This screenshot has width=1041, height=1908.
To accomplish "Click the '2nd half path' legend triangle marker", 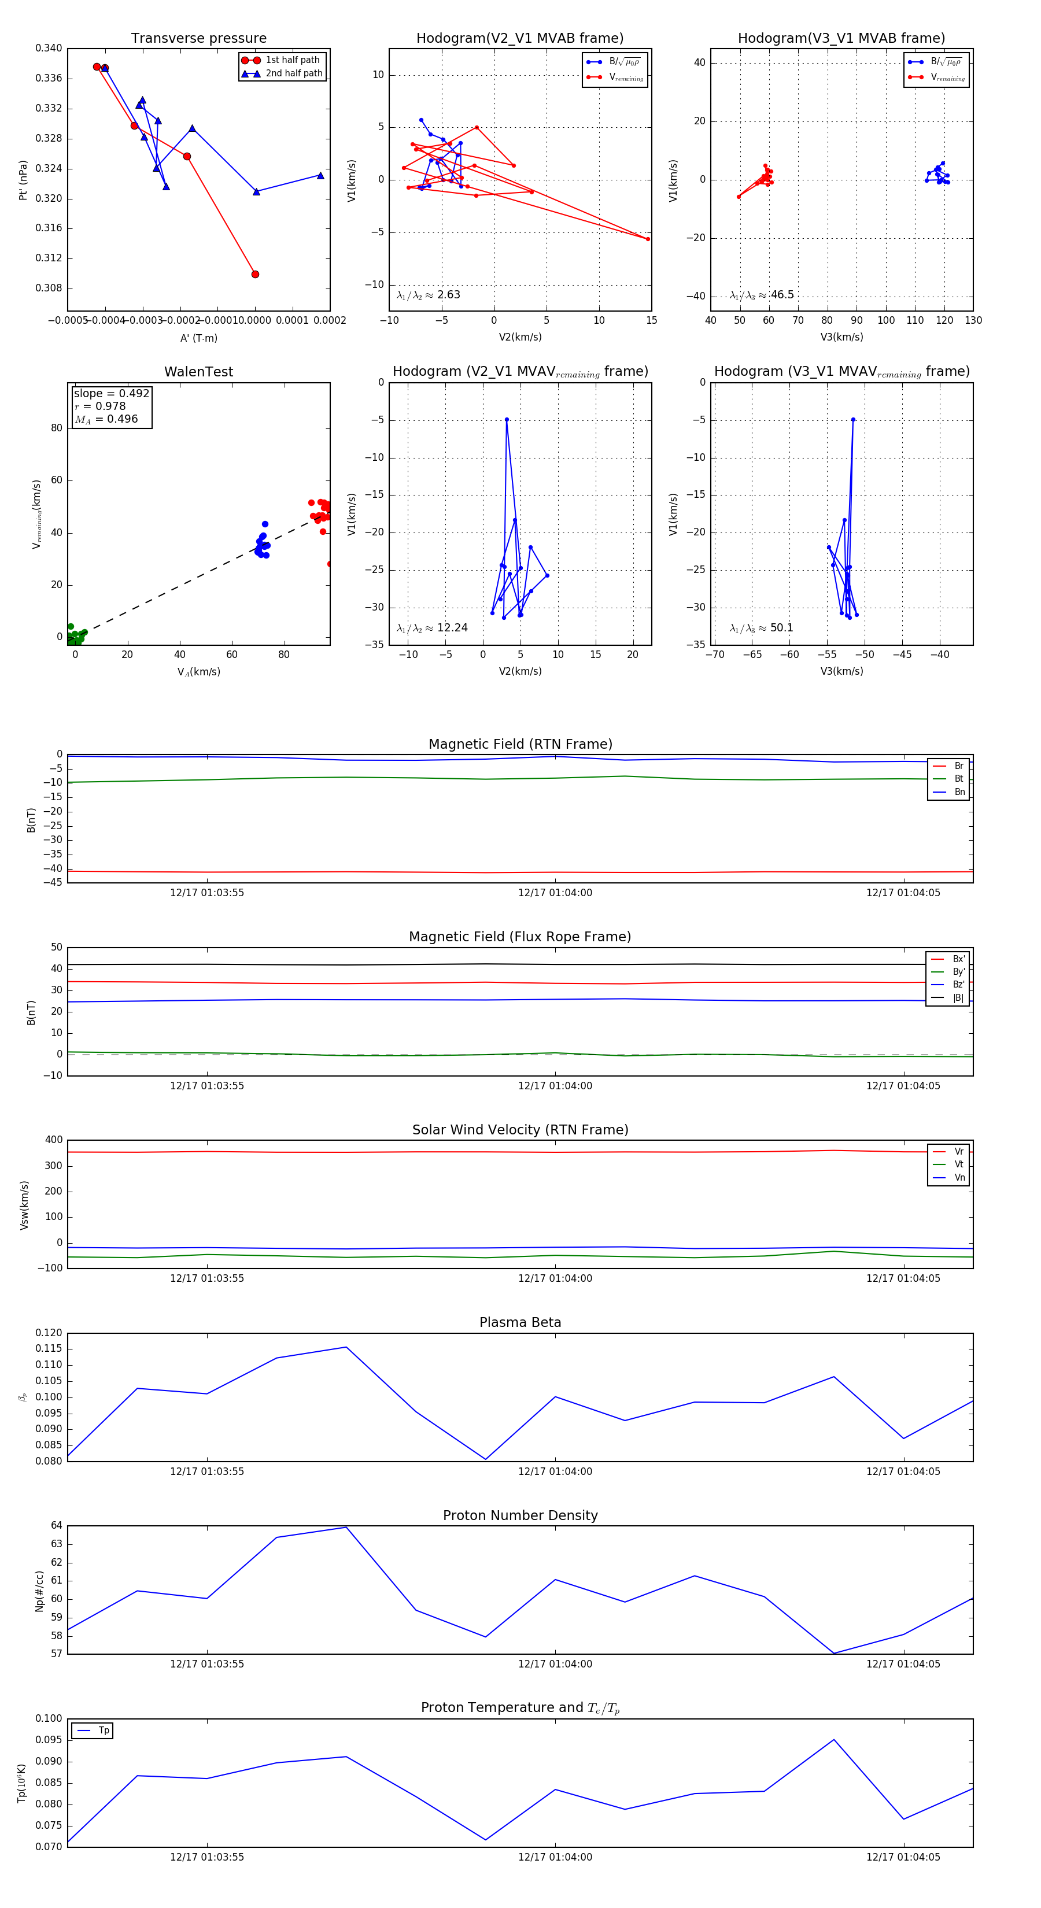I will (250, 73).
